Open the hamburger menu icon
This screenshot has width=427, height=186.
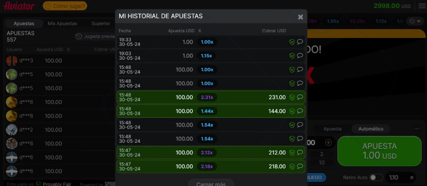422,6
